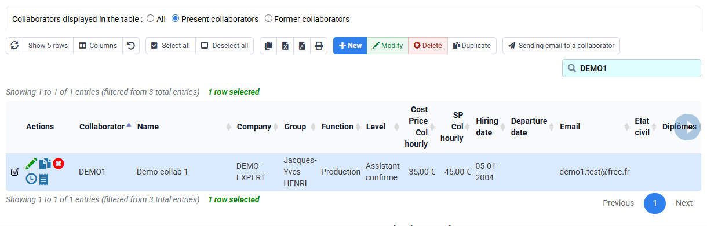
Task: Go to the Next page
Action: pyautogui.click(x=684, y=203)
